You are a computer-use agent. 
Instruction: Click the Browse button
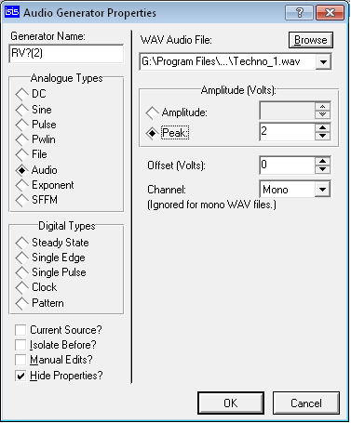(311, 40)
